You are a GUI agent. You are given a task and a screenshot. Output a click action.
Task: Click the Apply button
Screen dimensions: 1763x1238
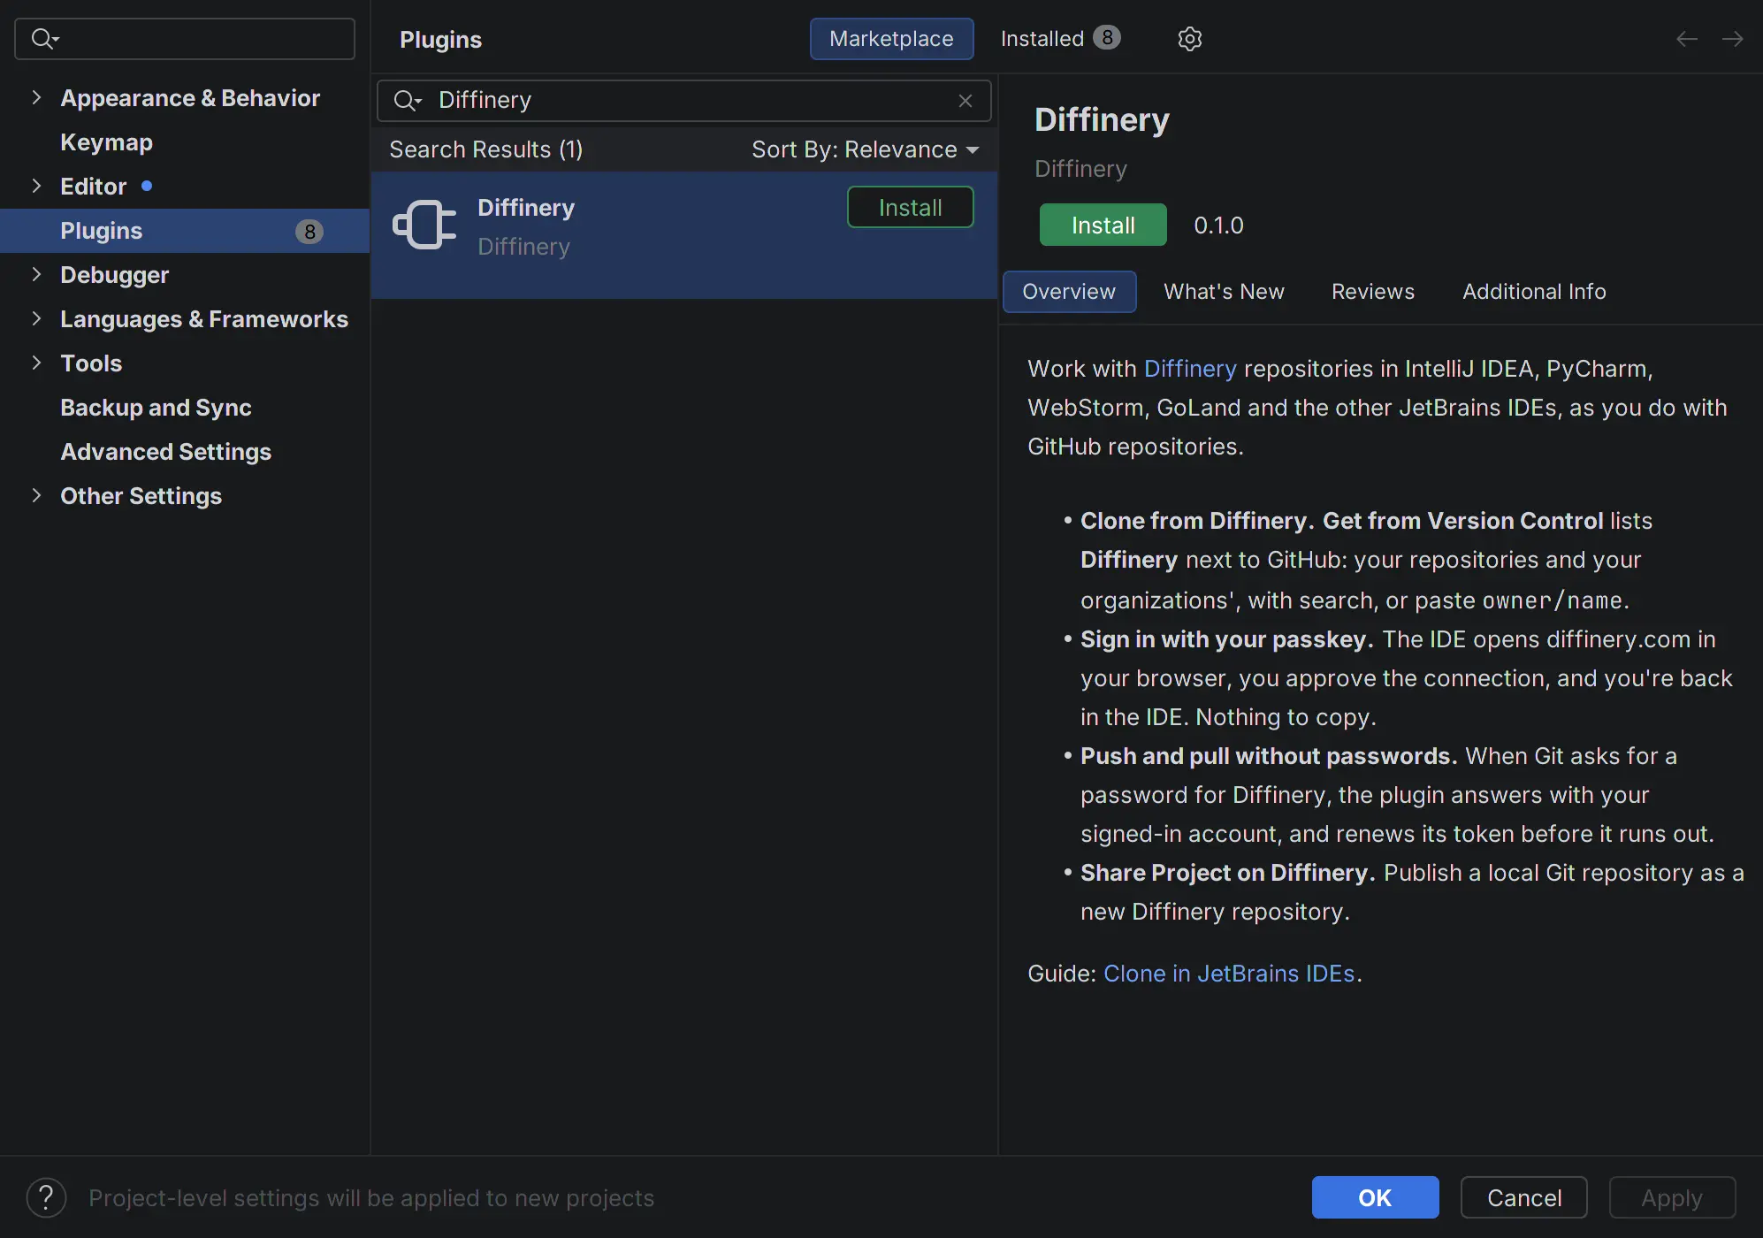click(x=1672, y=1198)
